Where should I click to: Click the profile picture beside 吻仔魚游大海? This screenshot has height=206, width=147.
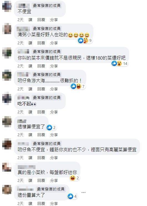[7, 75]
